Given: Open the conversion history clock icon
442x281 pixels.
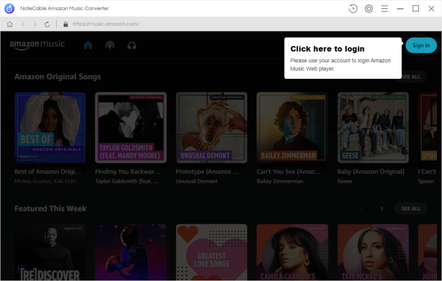Looking at the screenshot, I should 353,8.
